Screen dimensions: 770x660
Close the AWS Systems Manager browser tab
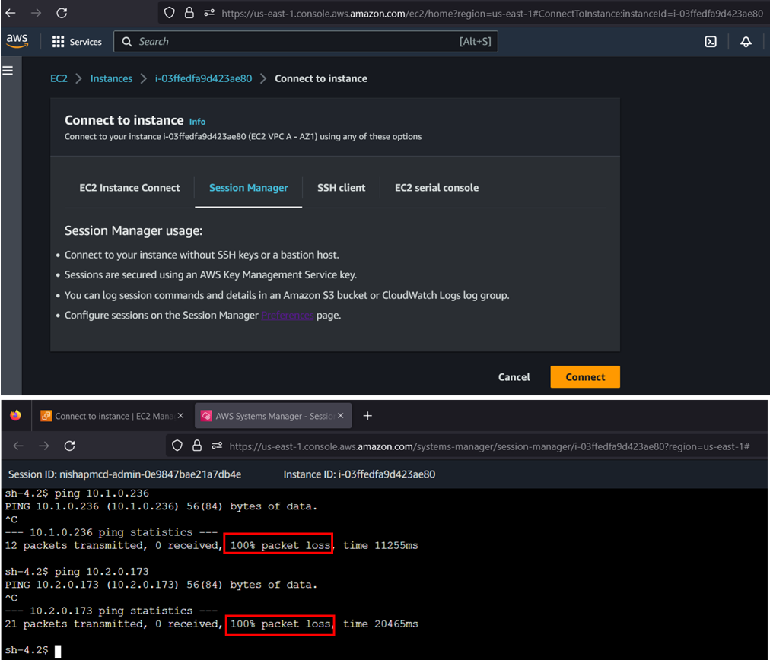coord(341,416)
